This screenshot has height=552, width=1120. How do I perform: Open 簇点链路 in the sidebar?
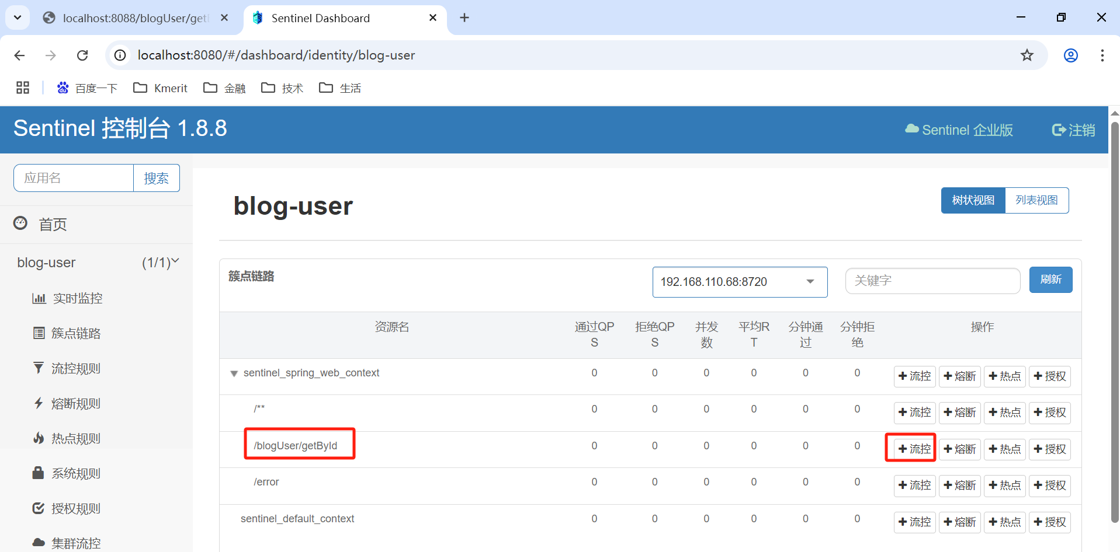[x=67, y=334]
